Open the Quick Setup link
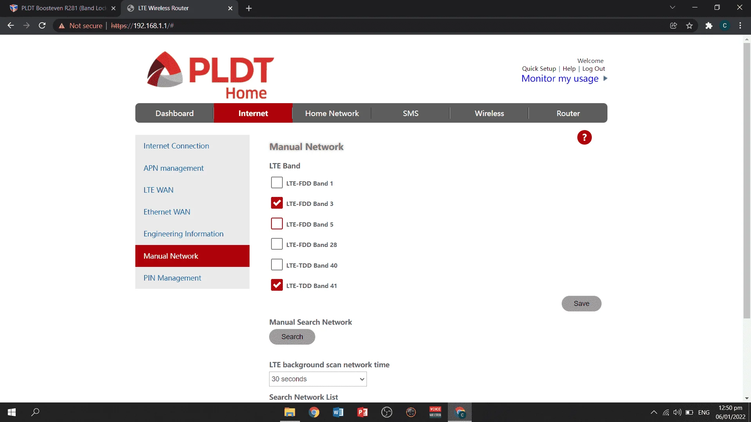751x422 pixels. [539, 69]
